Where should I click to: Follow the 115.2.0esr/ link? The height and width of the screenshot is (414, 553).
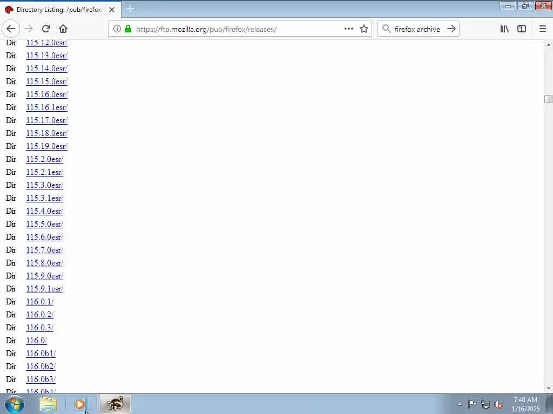[44, 159]
